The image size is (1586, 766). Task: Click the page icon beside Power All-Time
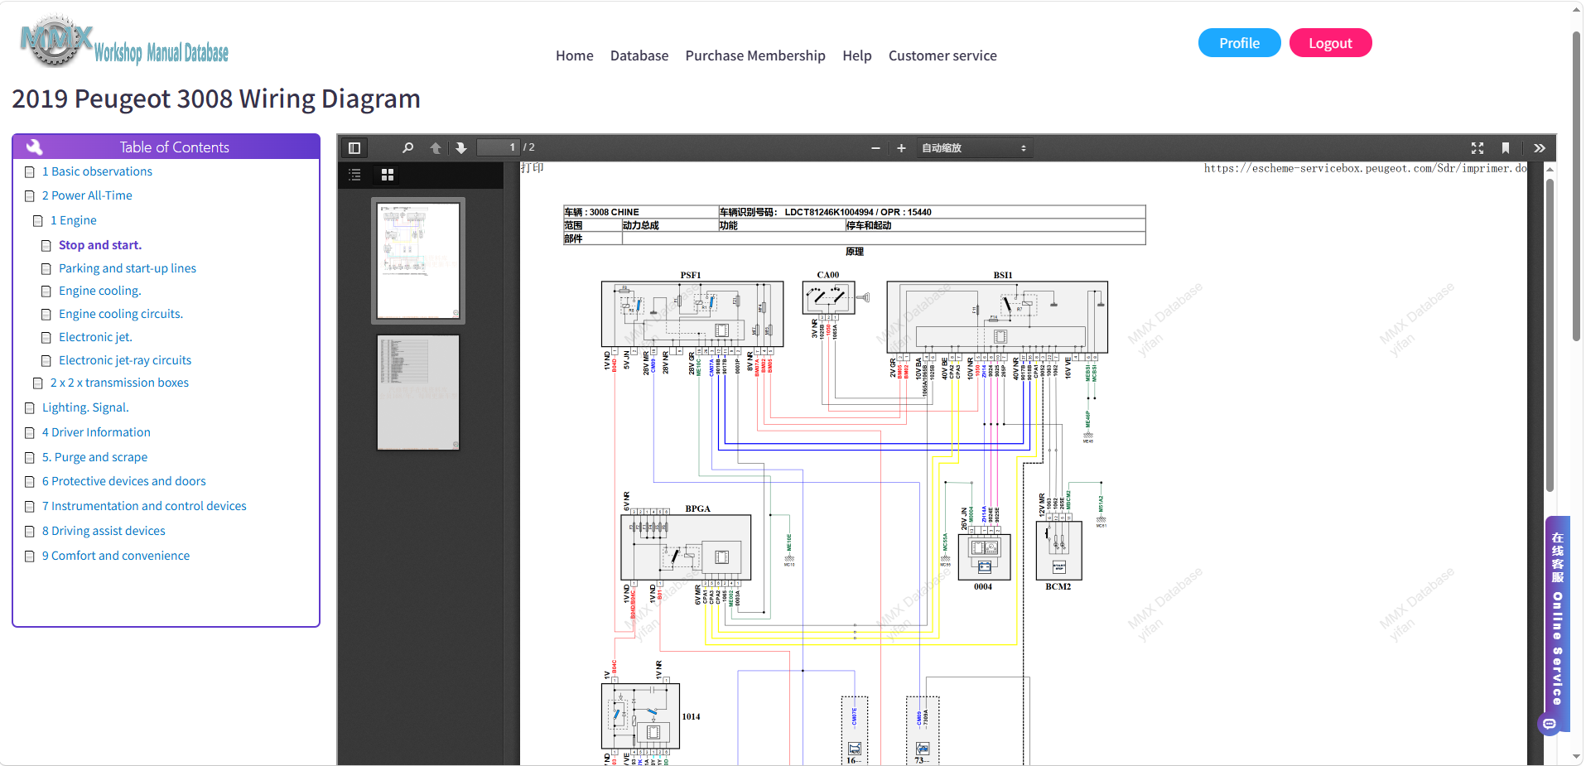[x=30, y=196]
